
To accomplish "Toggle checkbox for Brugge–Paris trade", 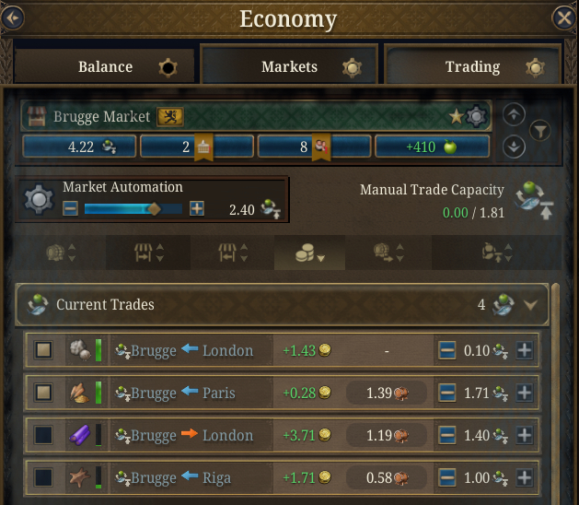I will (43, 393).
